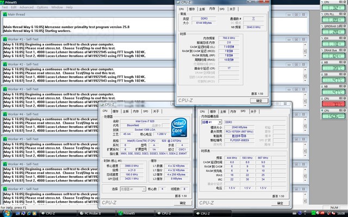
Task: Open the memory slot #1 dropdown in SPD window
Action: [220, 122]
